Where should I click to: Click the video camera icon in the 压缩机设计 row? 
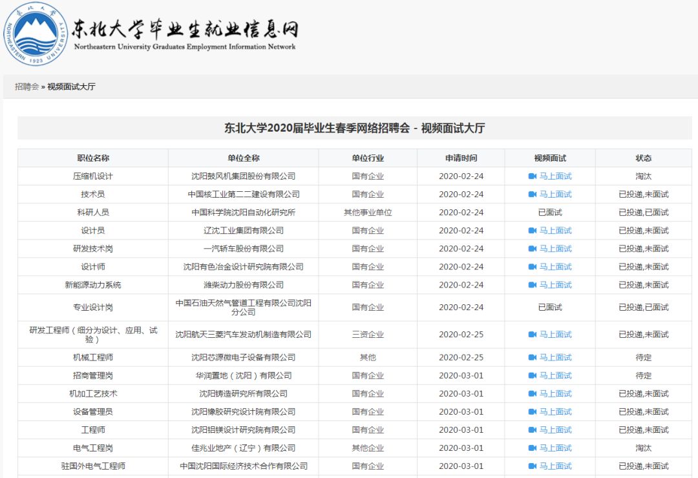(x=533, y=176)
